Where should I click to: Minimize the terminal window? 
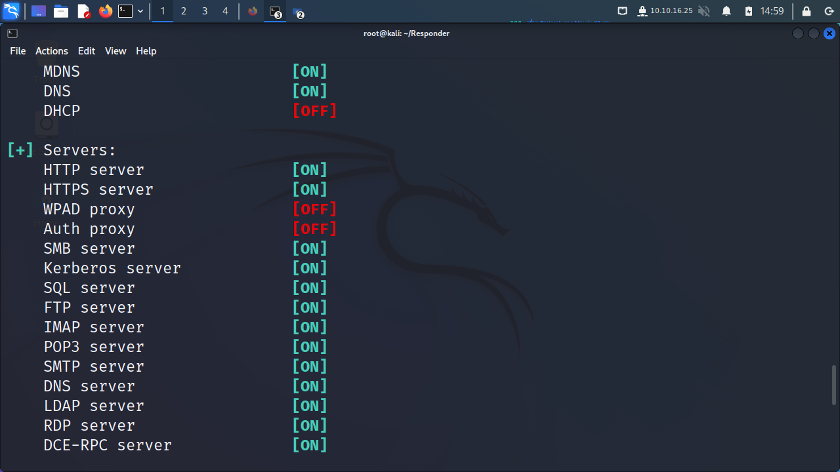[798, 33]
